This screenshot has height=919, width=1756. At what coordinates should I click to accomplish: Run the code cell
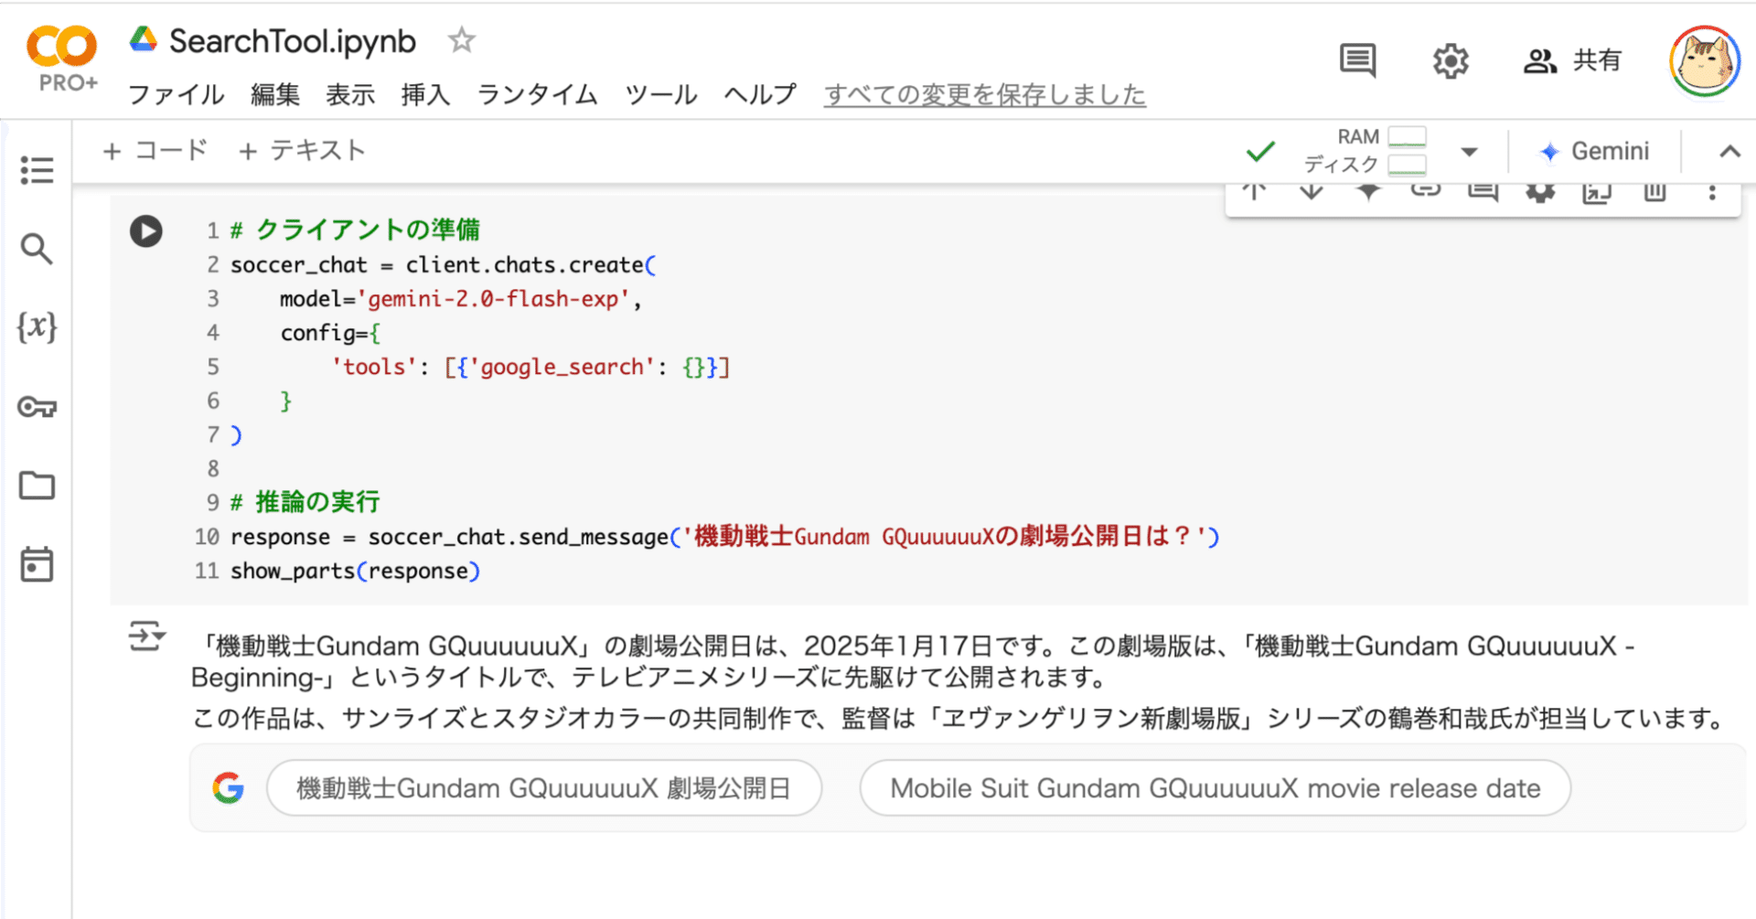tap(145, 231)
